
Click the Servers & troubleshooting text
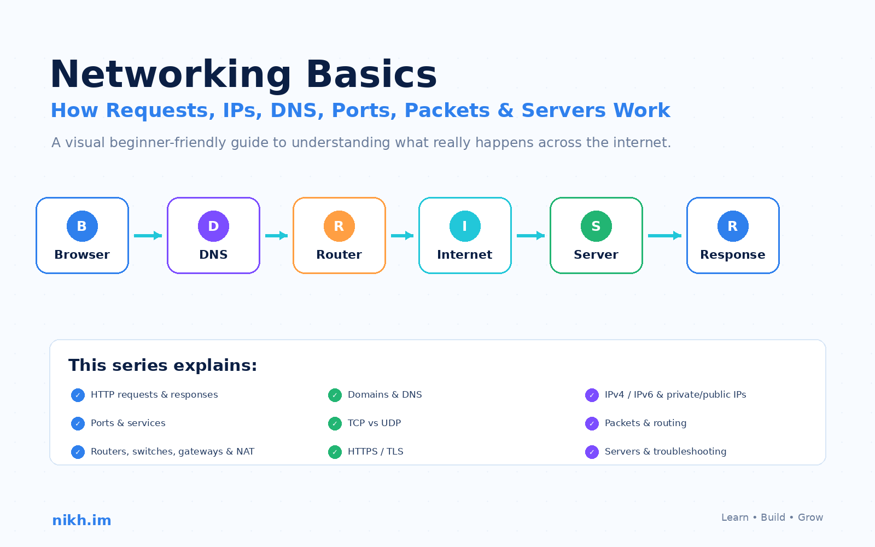click(x=666, y=452)
